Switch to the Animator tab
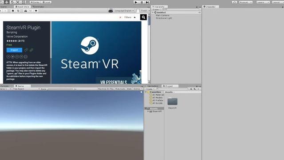Screen dimensions: 284x160 (39, 7)
